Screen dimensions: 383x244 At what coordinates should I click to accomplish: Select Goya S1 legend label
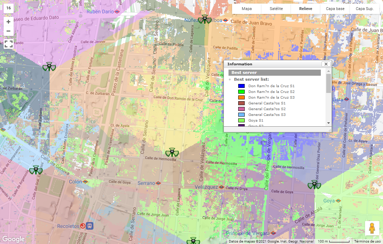[x=256, y=120]
